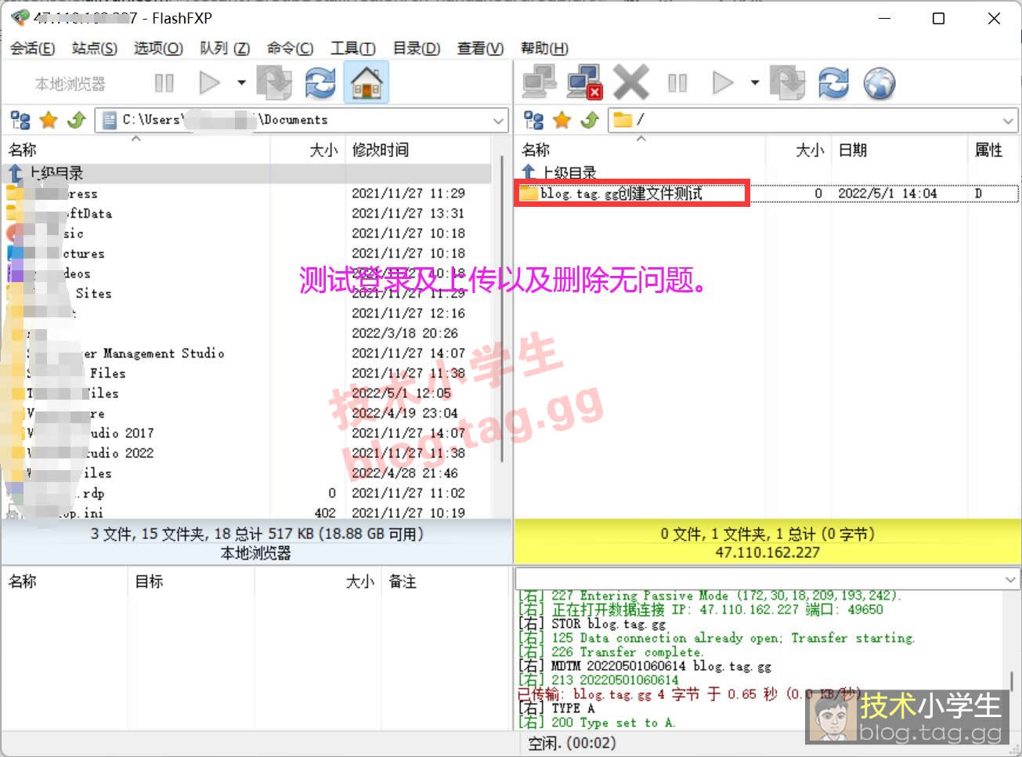This screenshot has width=1022, height=757.
Task: Toggle the local folder tree view icon
Action: 20,120
